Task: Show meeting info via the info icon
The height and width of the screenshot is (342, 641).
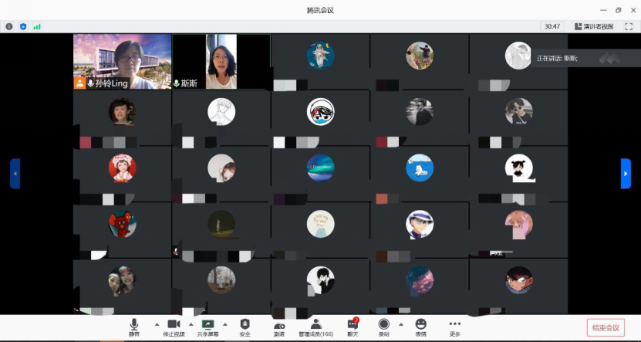Action: point(9,26)
